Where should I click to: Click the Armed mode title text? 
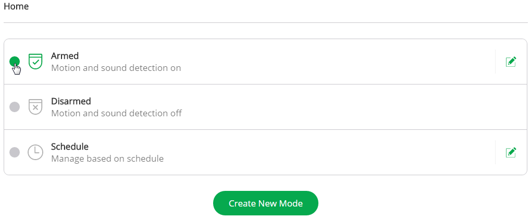[65, 56]
